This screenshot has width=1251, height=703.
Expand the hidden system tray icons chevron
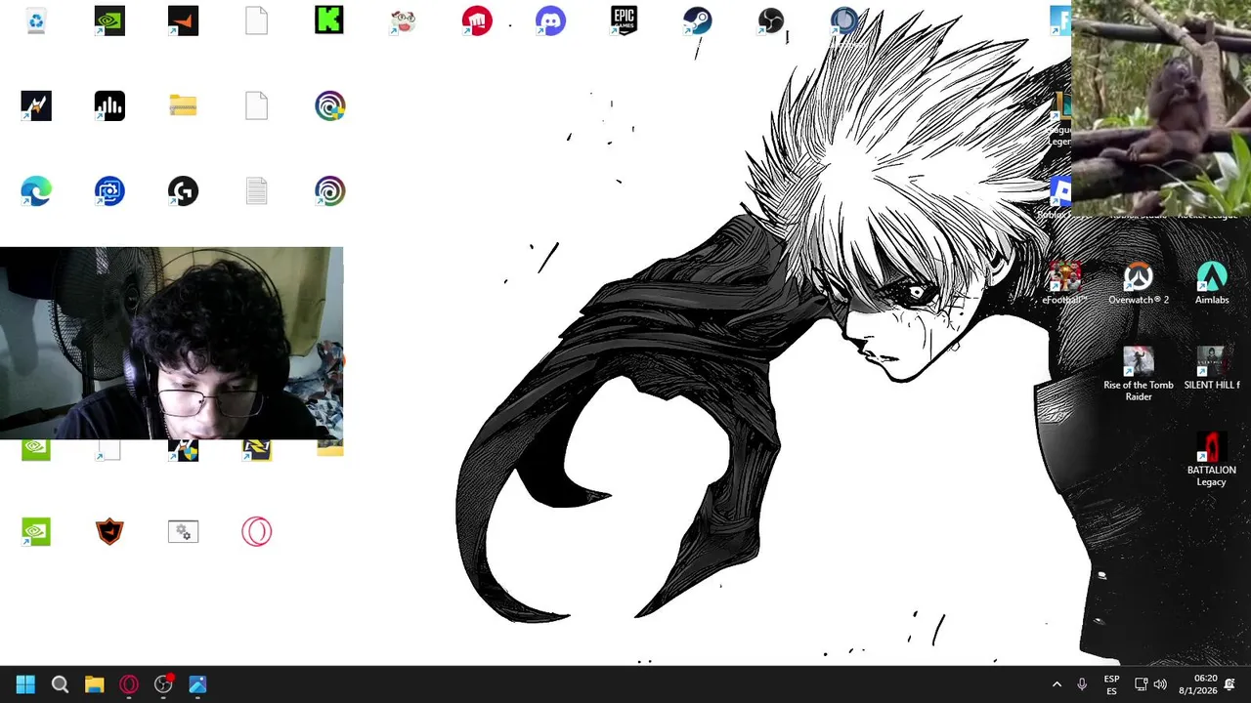1057,684
